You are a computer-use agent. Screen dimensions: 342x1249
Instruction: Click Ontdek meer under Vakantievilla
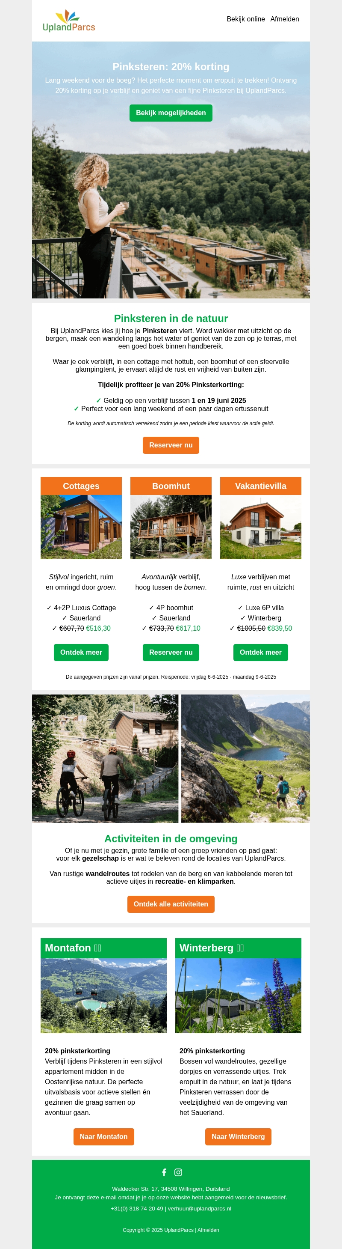[261, 652]
